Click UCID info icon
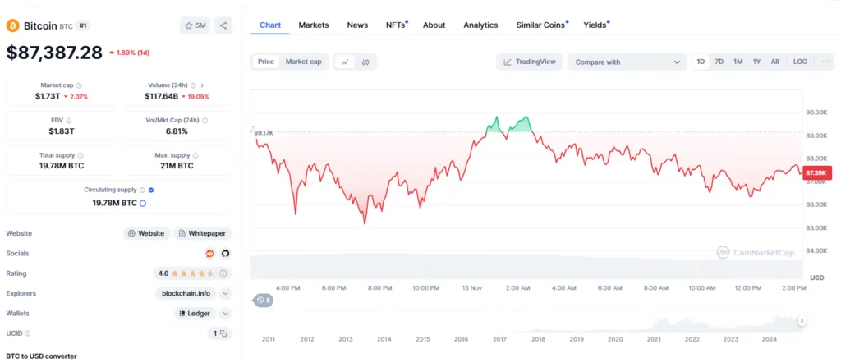This screenshot has width=841, height=363. click(x=27, y=333)
